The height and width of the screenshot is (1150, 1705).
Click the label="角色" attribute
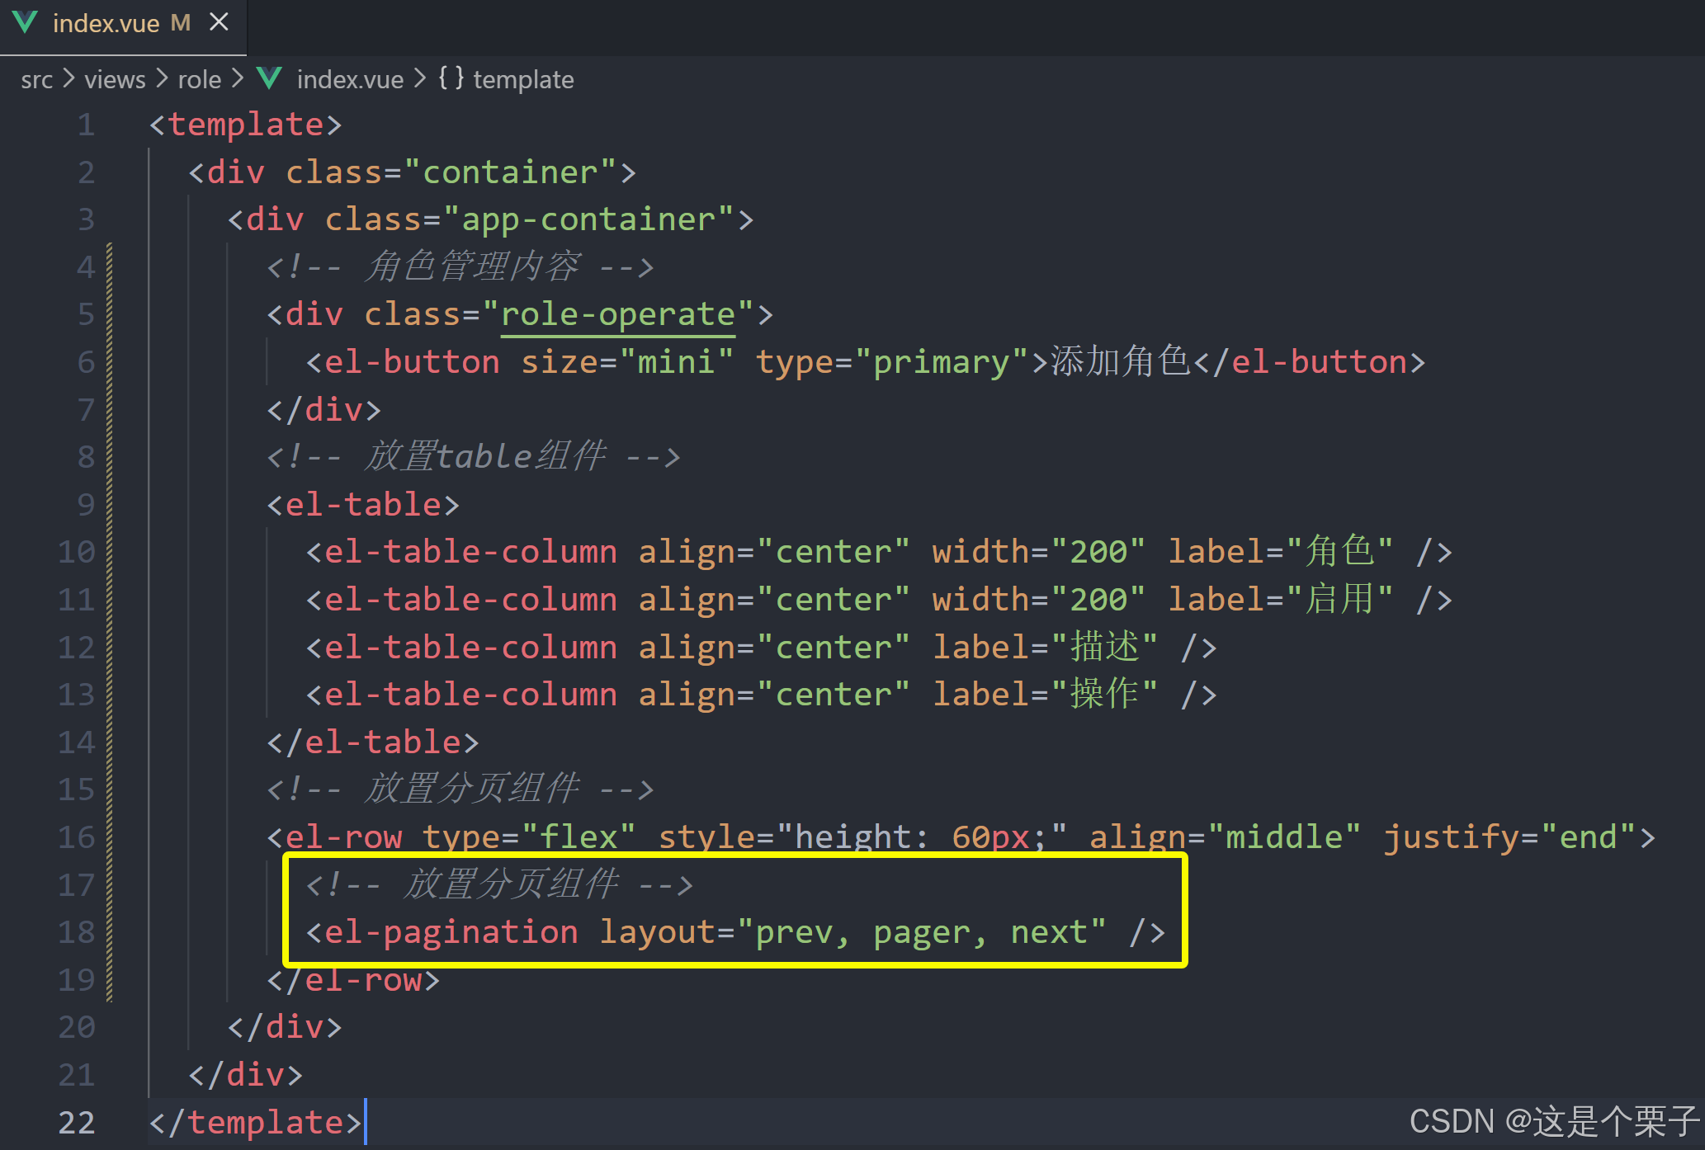(1280, 552)
